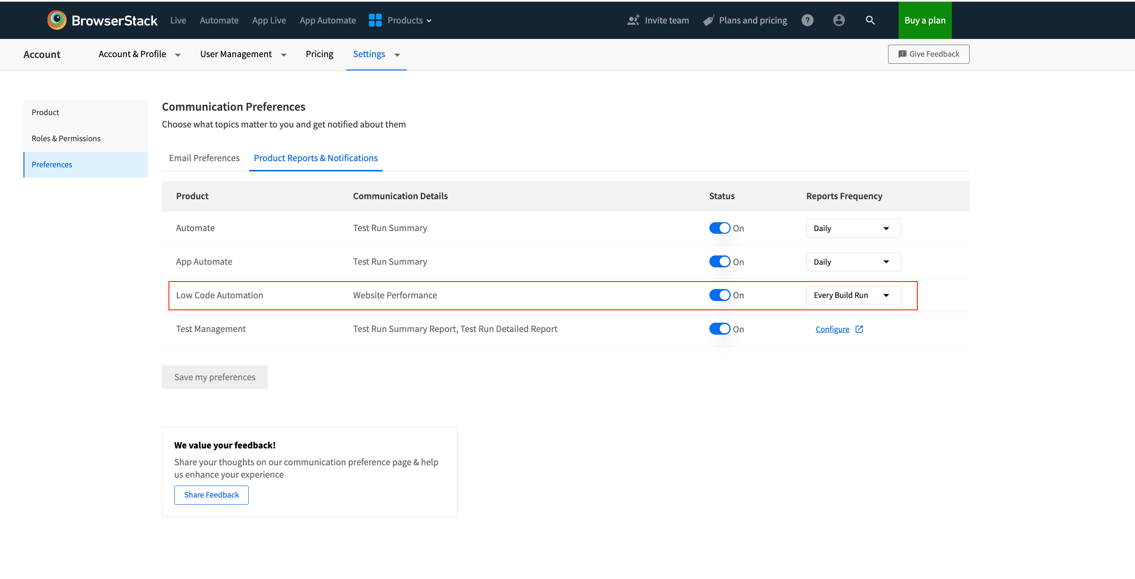Click the Share Feedback button
This screenshot has height=579, width=1135.
(211, 495)
